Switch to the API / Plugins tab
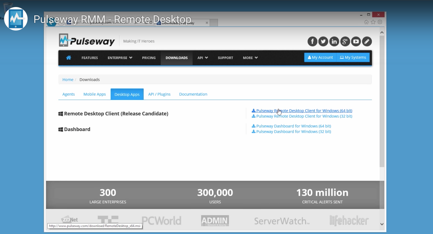Screen dimensions: 433x234 pos(159,94)
